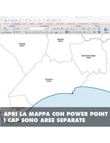
Task: Toggle italic with the C button
Action: click(30, 32)
